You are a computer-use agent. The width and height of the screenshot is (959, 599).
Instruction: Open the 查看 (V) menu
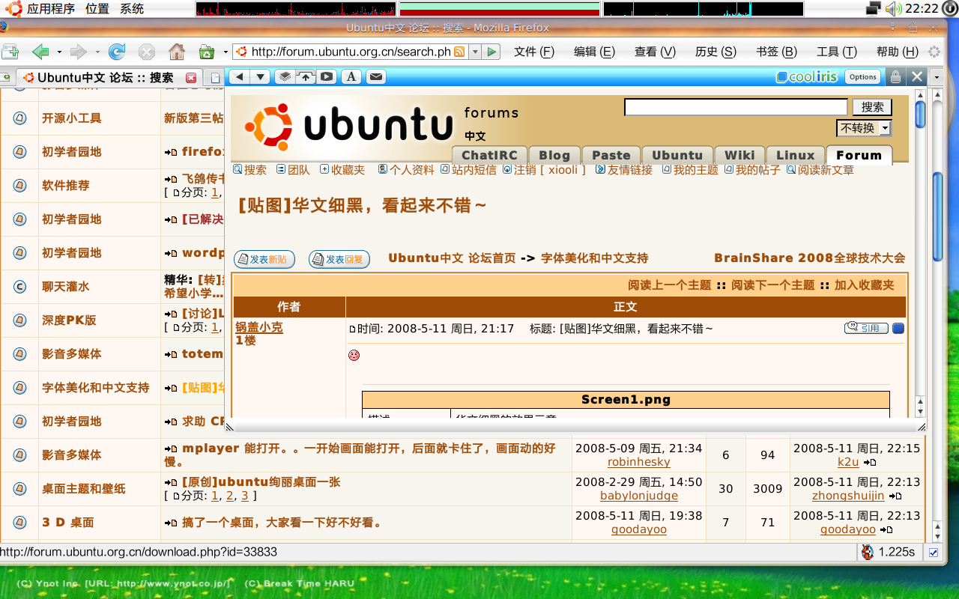[x=655, y=52]
